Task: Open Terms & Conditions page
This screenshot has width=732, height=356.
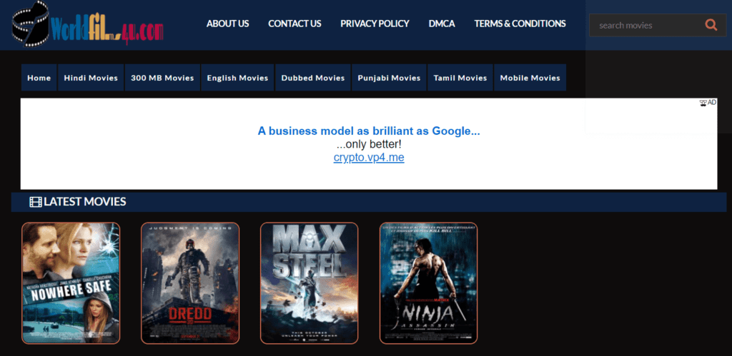Action: coord(520,24)
